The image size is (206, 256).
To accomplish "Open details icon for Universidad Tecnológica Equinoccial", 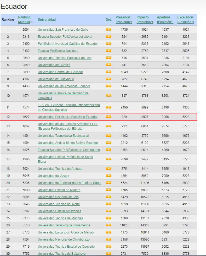I will click(x=108, y=135).
